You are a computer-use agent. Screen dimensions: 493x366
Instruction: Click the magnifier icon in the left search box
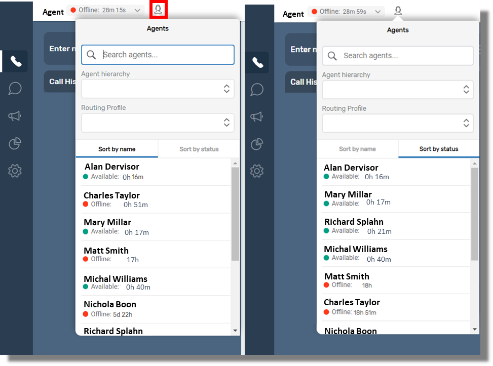pyautogui.click(x=91, y=55)
